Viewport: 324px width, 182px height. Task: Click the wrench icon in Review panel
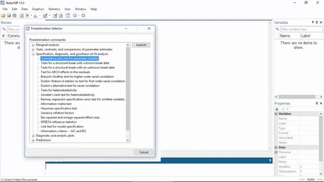pos(4,29)
